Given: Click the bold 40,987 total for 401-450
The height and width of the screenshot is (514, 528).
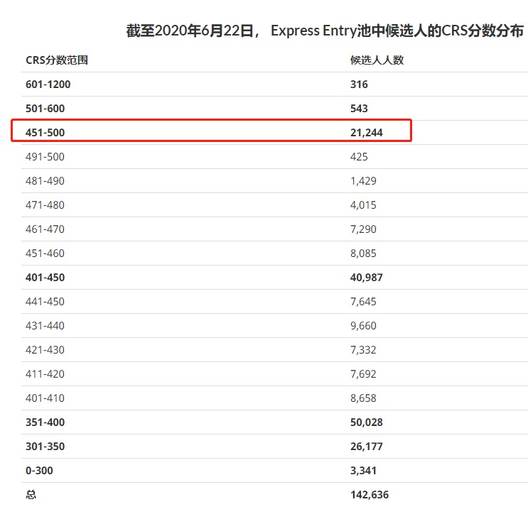Looking at the screenshot, I should click(x=367, y=278).
